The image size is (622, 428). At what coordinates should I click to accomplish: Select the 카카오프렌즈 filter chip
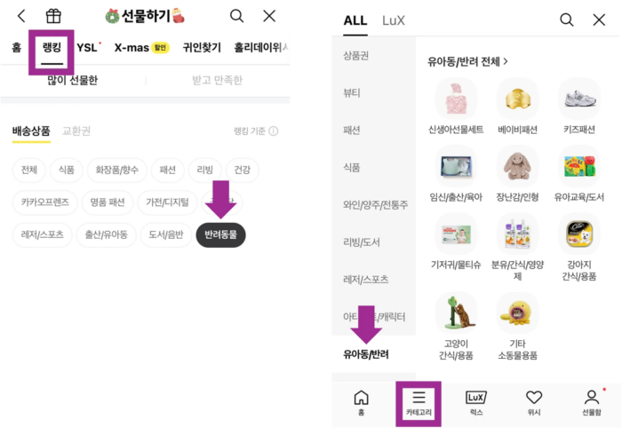pyautogui.click(x=44, y=202)
